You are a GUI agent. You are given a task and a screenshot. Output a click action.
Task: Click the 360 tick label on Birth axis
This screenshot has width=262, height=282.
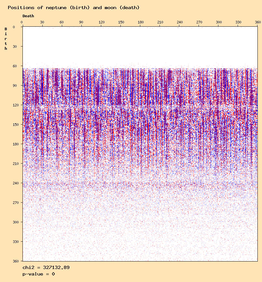[14, 261]
